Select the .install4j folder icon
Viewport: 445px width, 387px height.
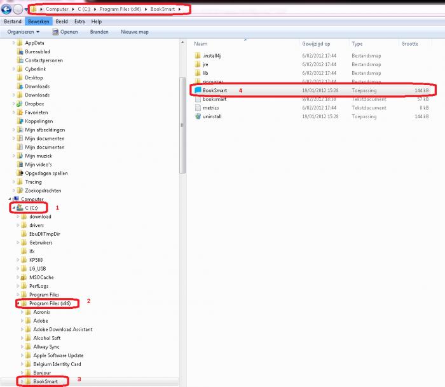pyautogui.click(x=198, y=56)
